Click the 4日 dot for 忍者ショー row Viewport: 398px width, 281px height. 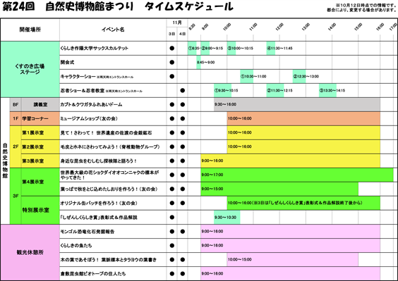183,90
